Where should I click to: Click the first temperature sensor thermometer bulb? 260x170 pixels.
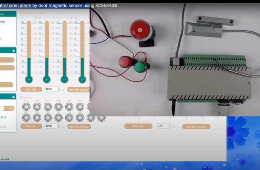29,80
